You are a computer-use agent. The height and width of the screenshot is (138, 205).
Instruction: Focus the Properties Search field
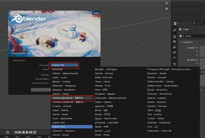[x=198, y=23]
